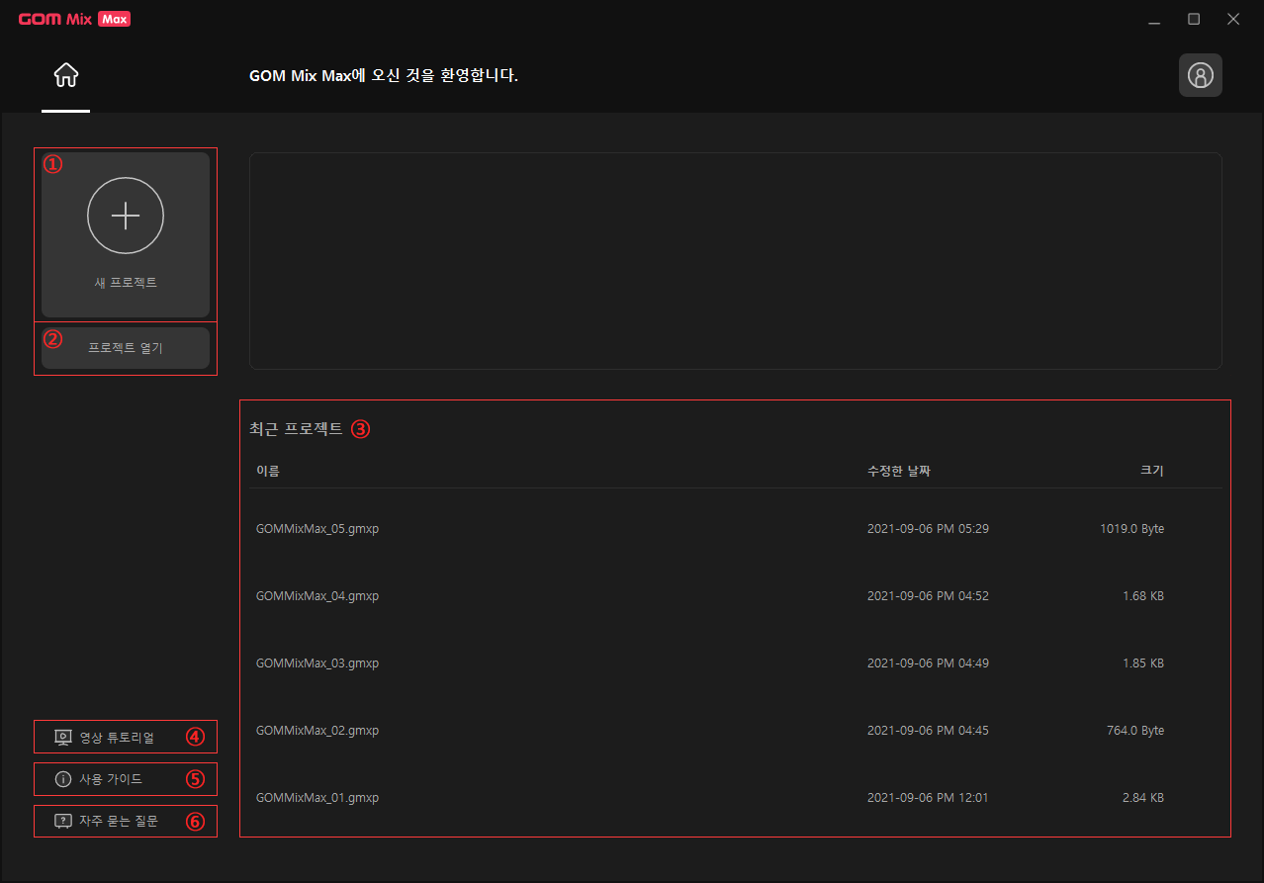Click the FAQ question mark icon
Image resolution: width=1264 pixels, height=883 pixels.
pos(63,821)
